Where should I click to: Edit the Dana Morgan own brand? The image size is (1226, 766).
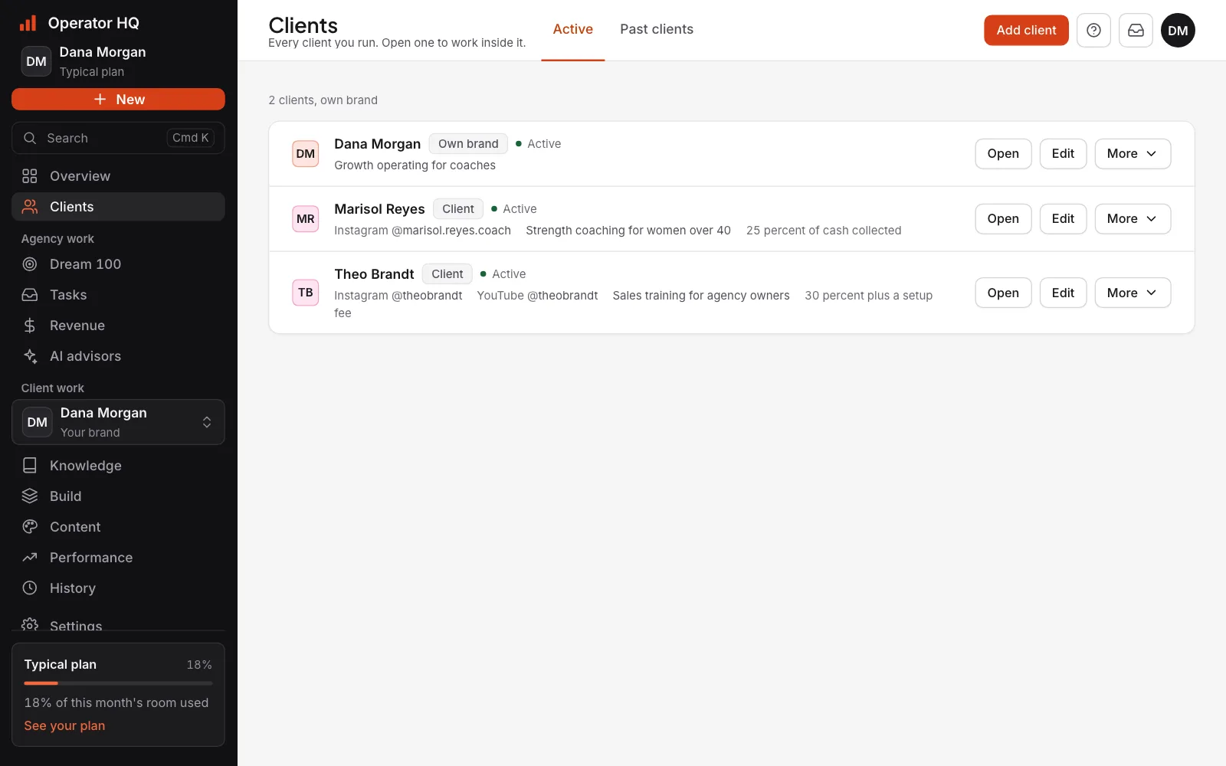(1063, 154)
